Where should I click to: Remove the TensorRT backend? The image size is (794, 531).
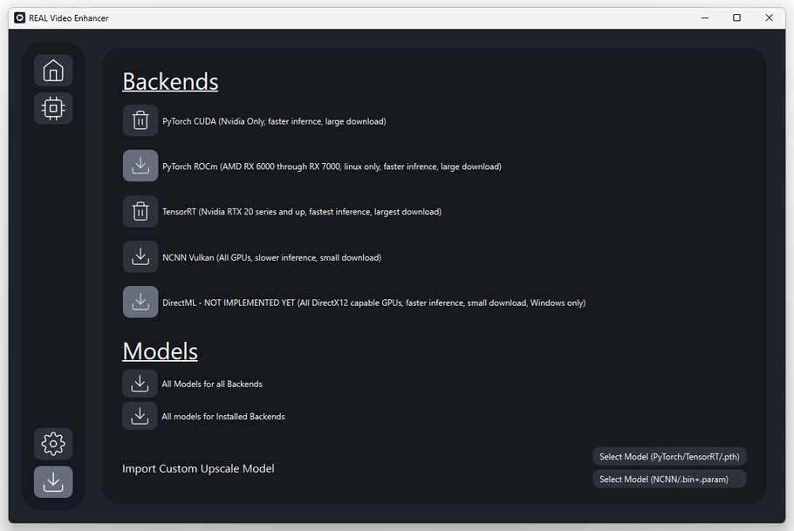click(140, 212)
